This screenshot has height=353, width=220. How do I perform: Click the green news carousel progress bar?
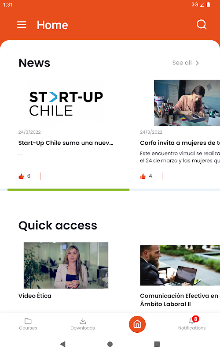coord(69,190)
